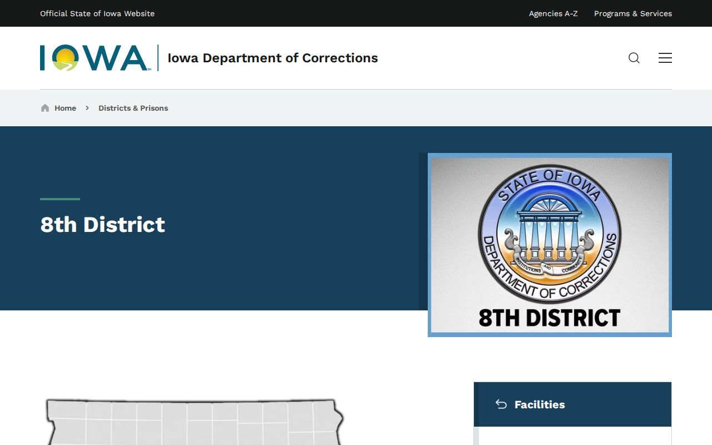Open the search magnifier icon
Image resolution: width=712 pixels, height=445 pixels.
tap(634, 58)
